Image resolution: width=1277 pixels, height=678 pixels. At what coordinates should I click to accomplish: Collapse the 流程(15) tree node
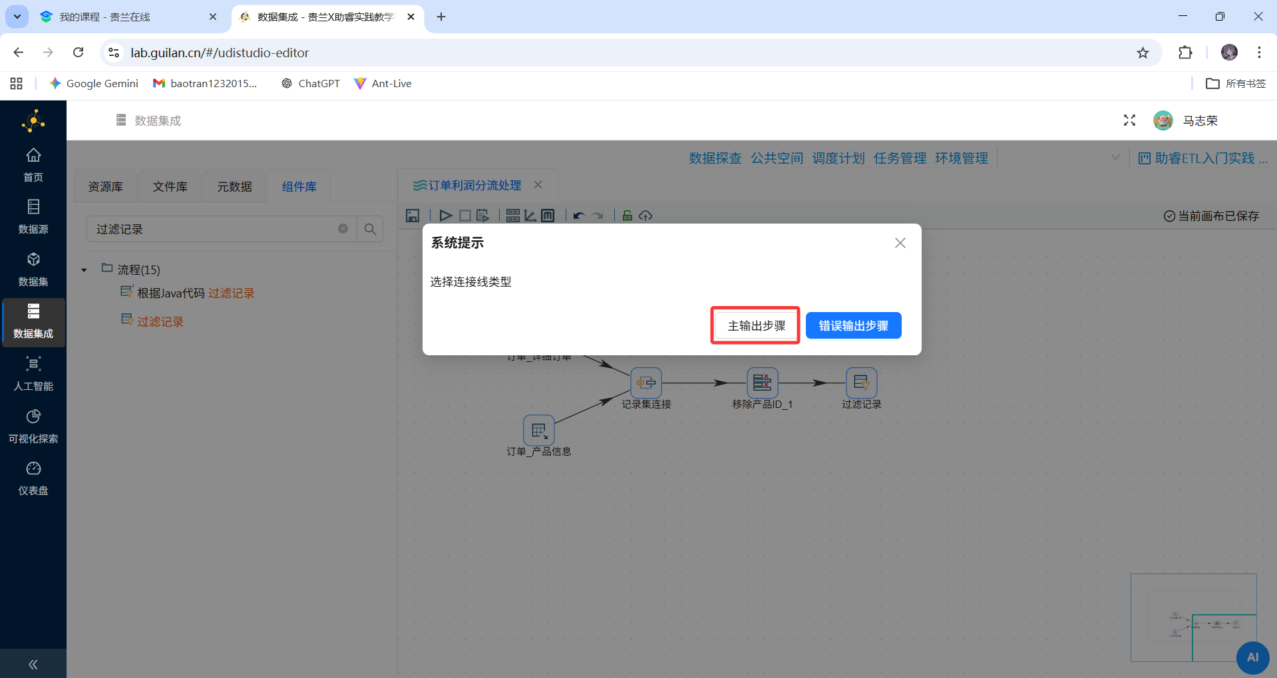tap(84, 269)
